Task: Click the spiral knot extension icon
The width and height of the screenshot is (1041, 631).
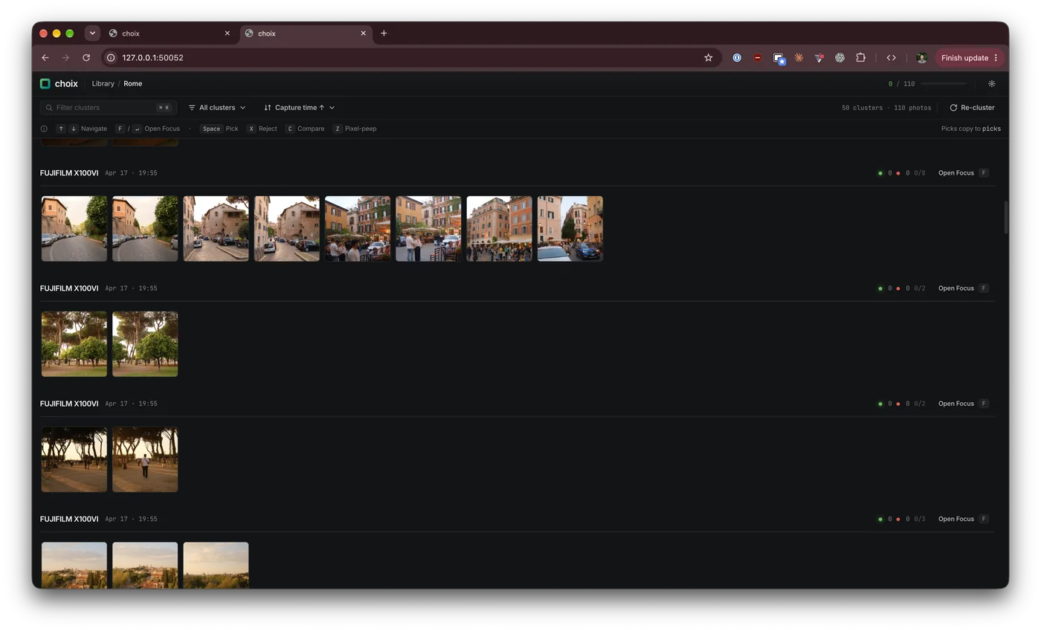Action: pyautogui.click(x=839, y=58)
